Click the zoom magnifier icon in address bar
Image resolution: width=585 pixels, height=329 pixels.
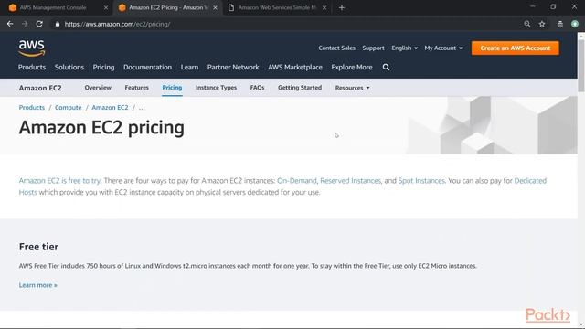pos(526,24)
